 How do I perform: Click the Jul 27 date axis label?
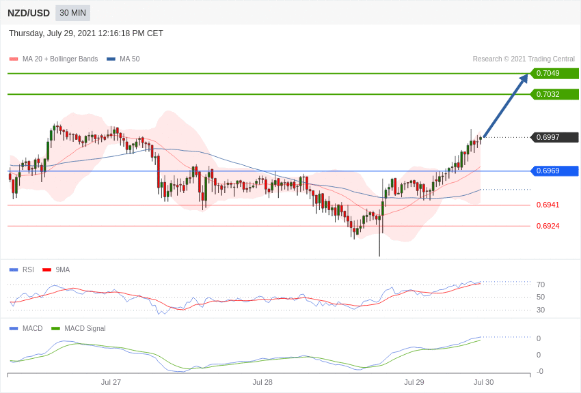pos(111,382)
